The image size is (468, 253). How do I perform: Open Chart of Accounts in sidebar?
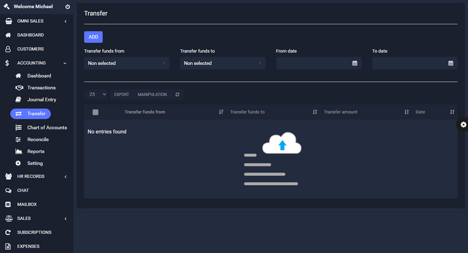click(47, 127)
